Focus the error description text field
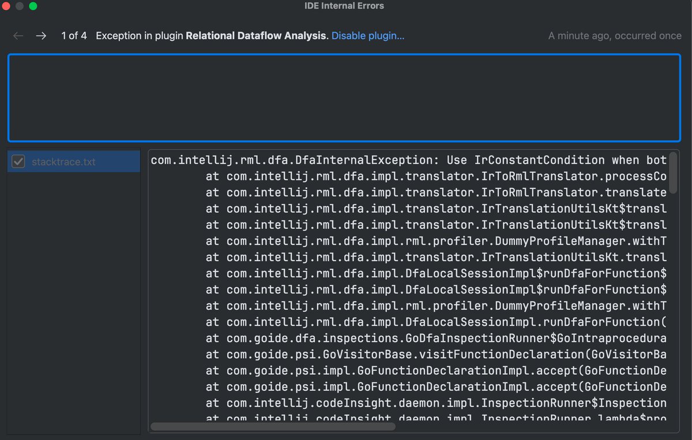The width and height of the screenshot is (692, 440). [345, 97]
